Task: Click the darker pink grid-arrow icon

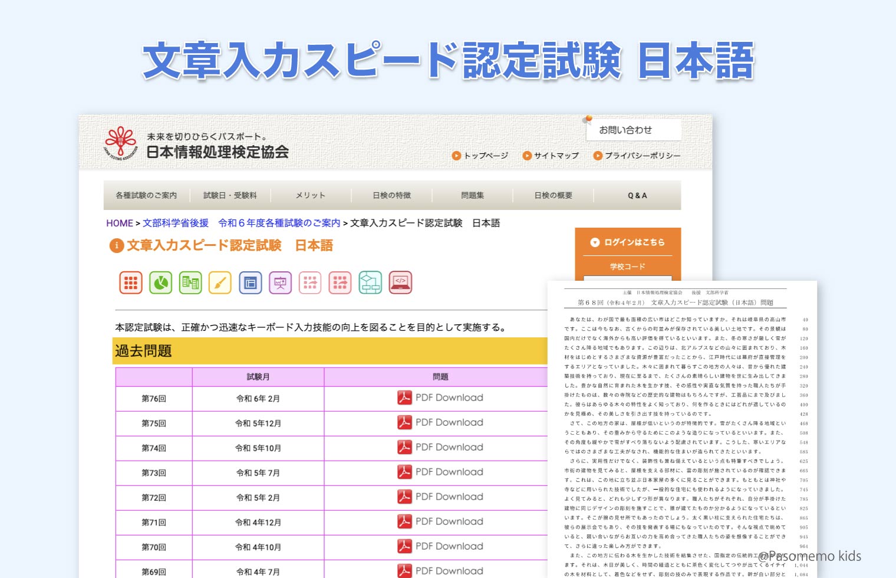Action: click(x=340, y=283)
